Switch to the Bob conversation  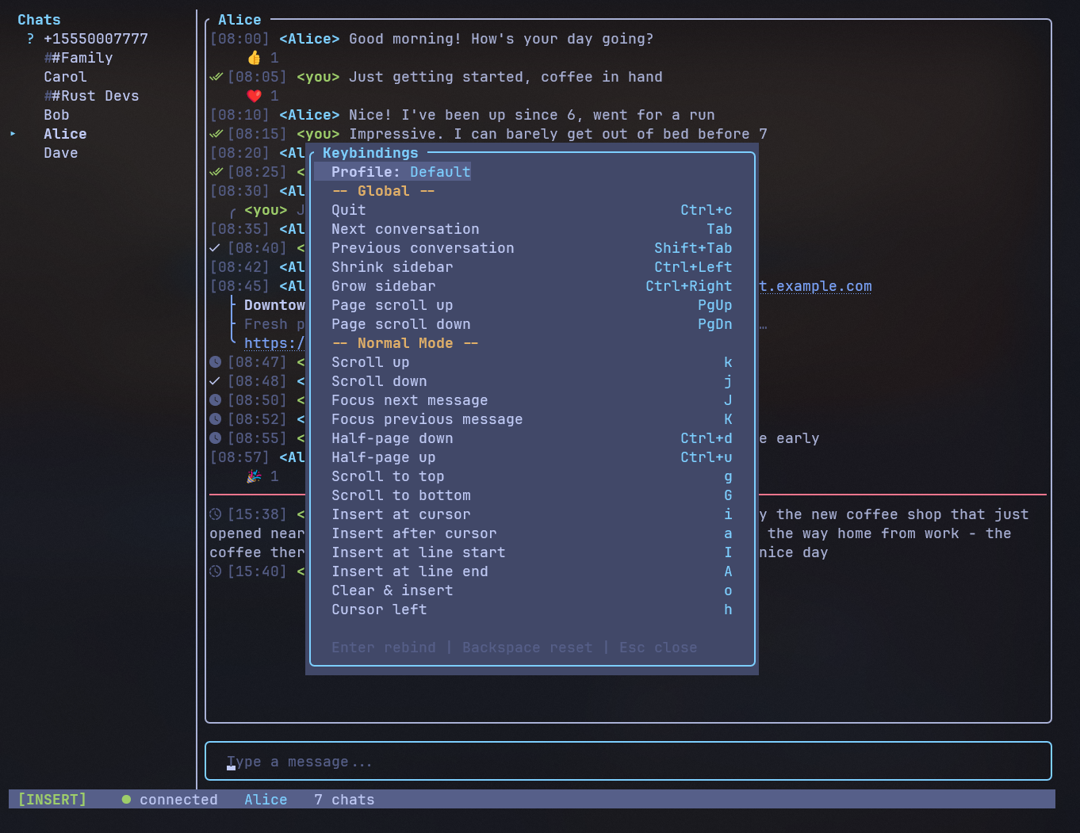click(56, 114)
